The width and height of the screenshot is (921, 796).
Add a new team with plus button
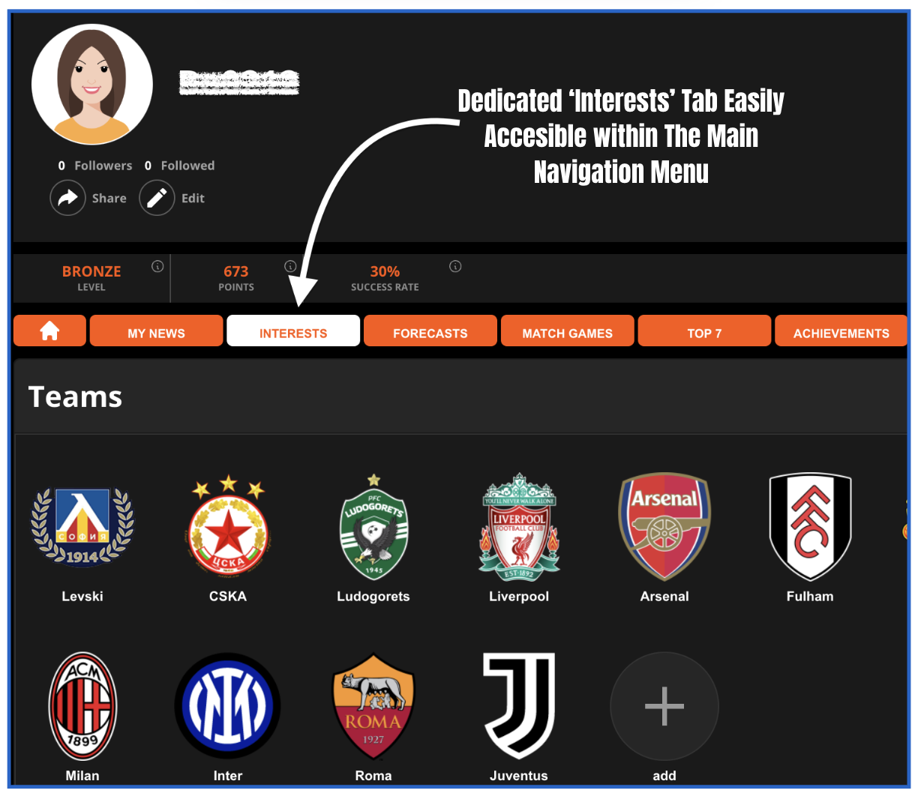coord(664,706)
